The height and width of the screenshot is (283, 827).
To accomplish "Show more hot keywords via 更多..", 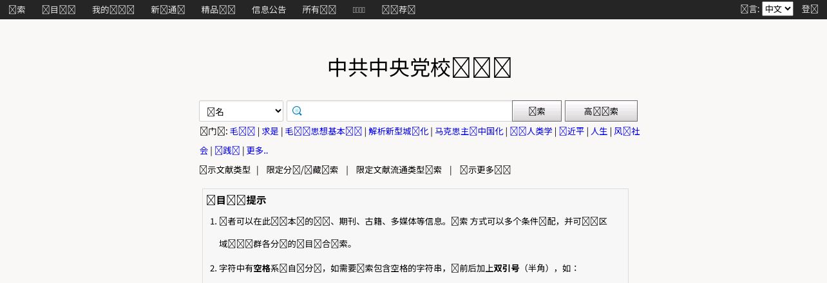I will pos(257,151).
